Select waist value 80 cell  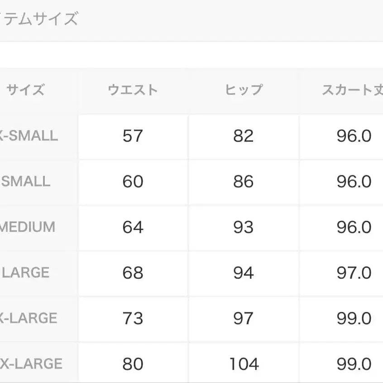click(x=133, y=364)
